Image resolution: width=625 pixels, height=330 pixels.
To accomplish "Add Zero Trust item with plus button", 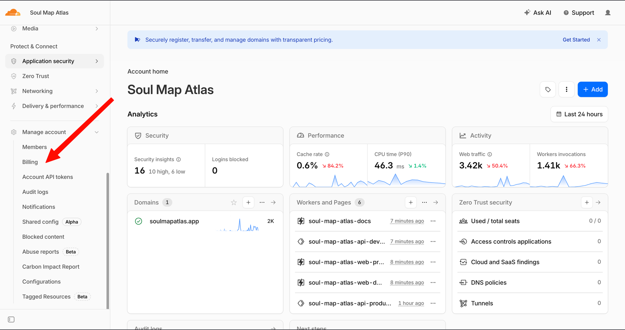I will click(587, 202).
